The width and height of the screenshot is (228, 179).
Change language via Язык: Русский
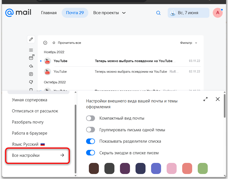28,144
